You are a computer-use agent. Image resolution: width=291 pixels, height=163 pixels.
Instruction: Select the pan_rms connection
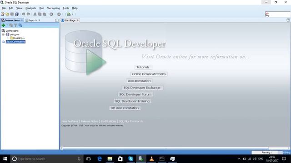pos(15,34)
